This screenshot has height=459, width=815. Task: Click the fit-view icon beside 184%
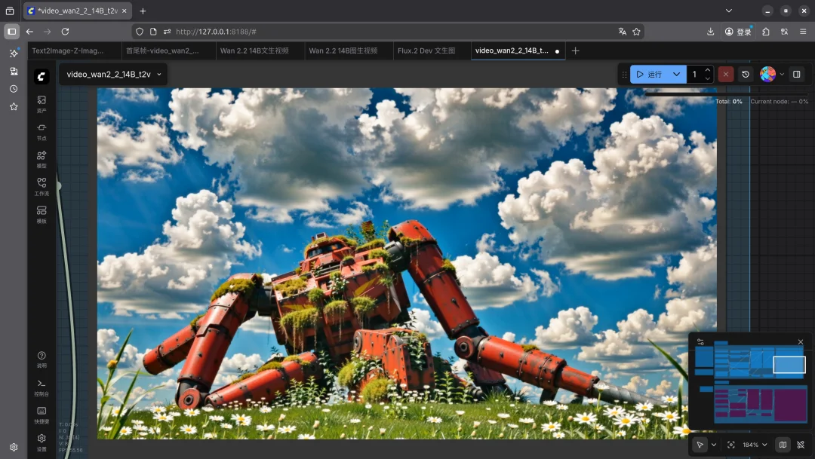730,445
